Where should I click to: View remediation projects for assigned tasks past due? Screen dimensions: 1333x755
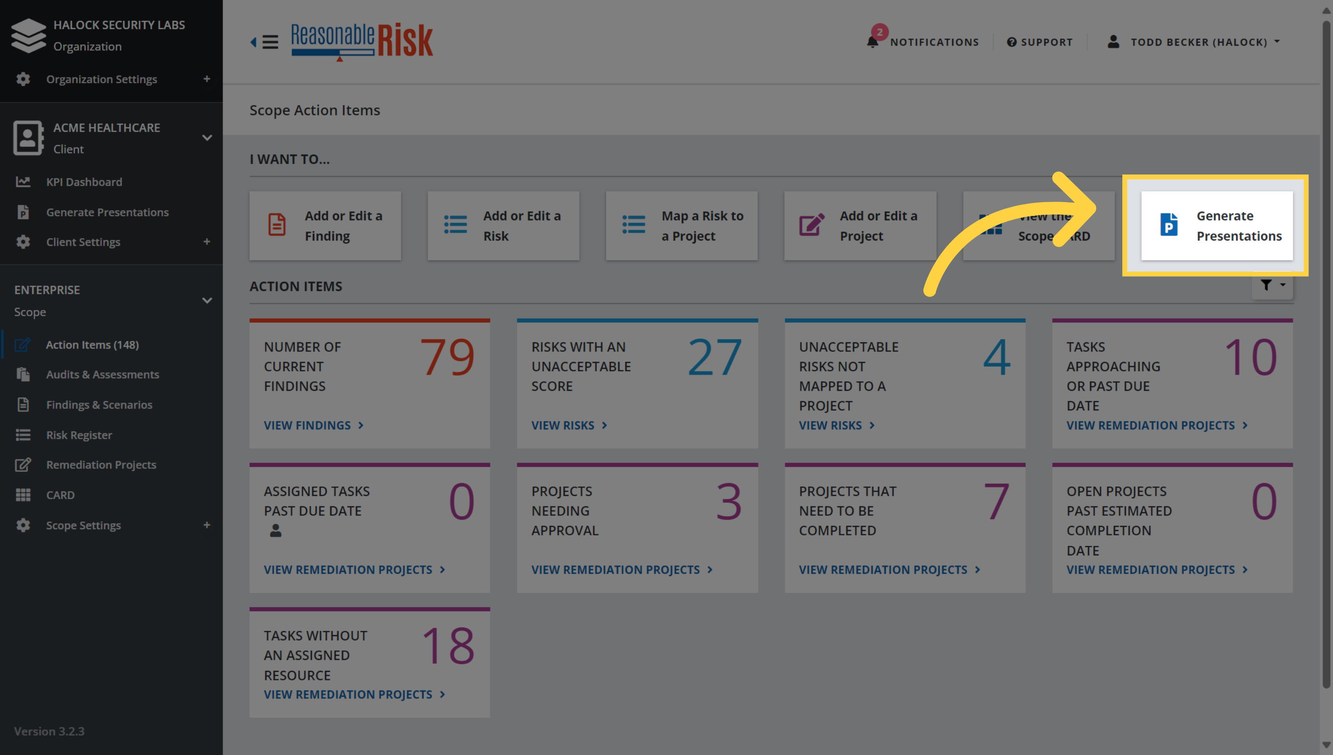[355, 570]
